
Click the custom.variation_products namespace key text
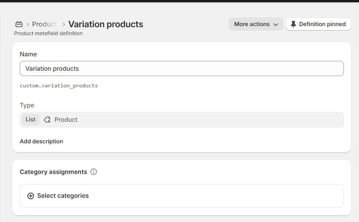[x=59, y=86]
